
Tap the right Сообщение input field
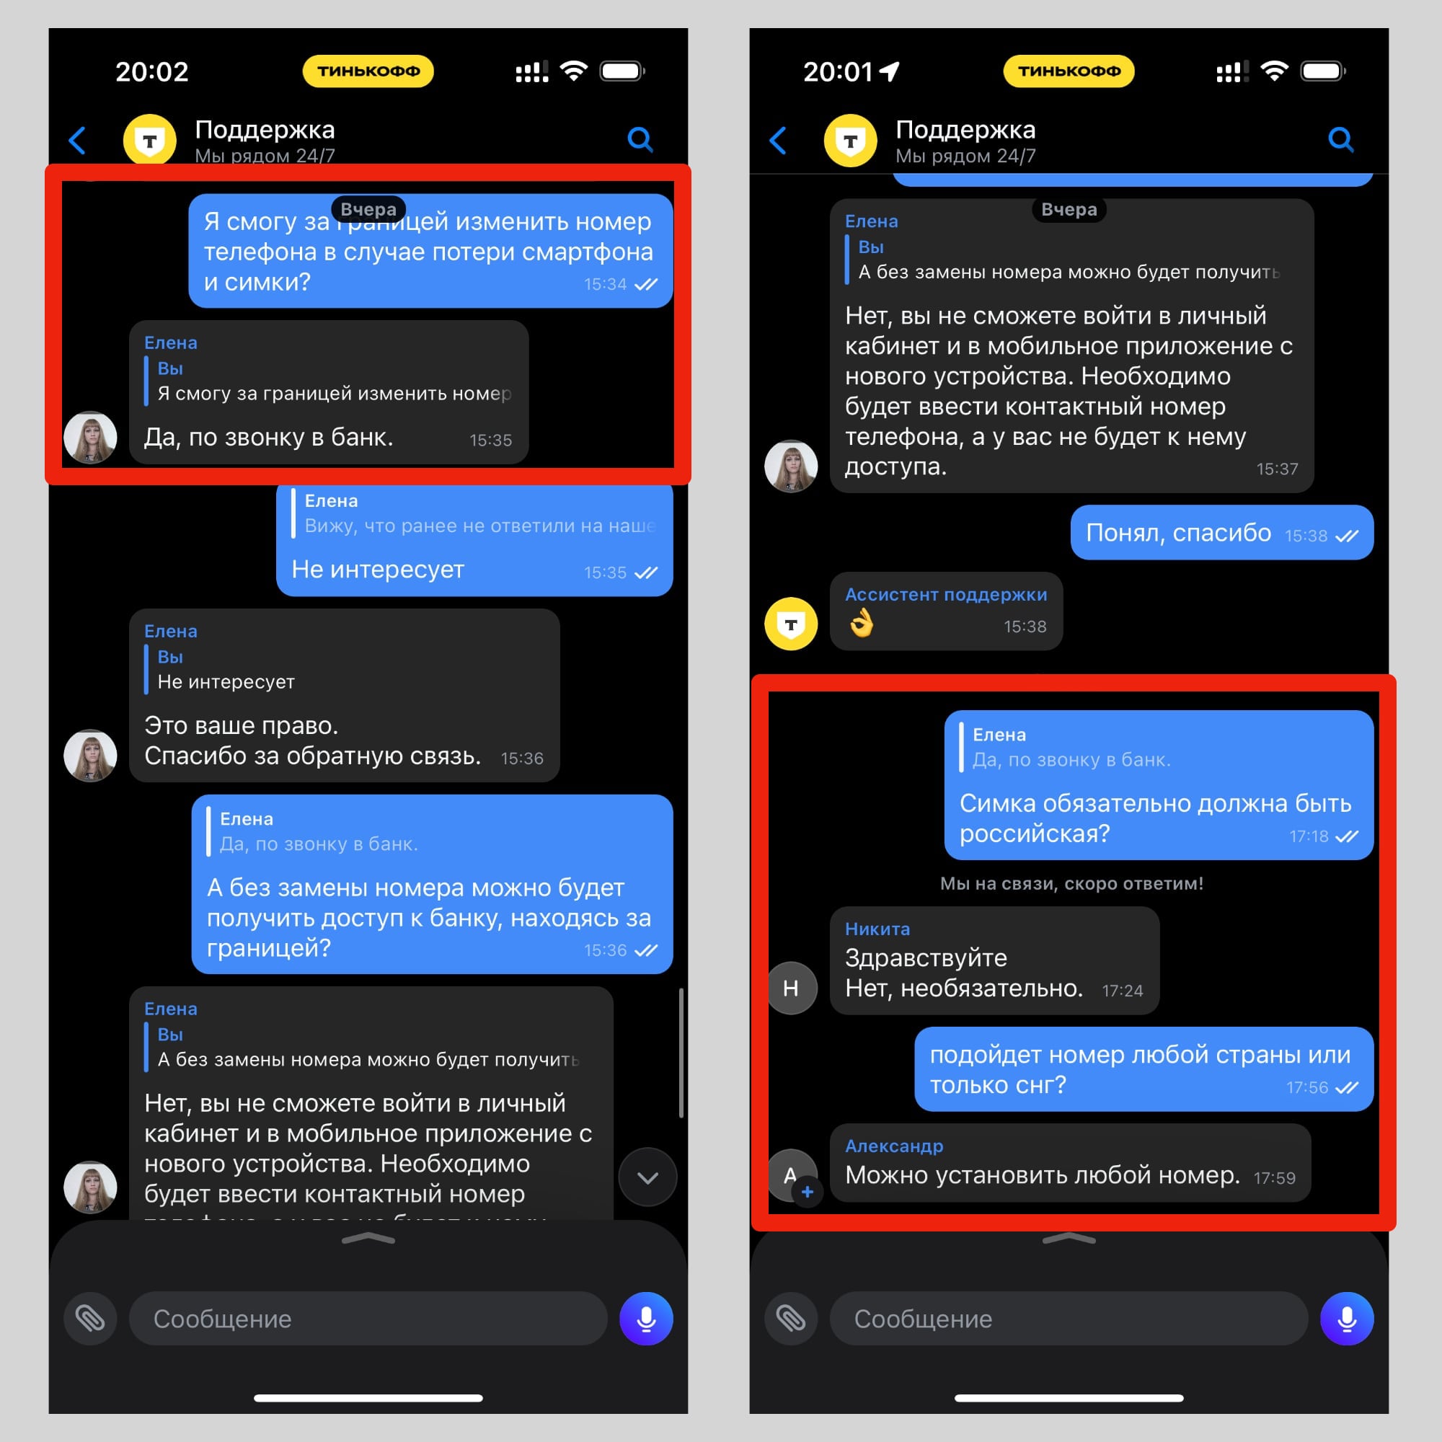[x=1069, y=1318]
